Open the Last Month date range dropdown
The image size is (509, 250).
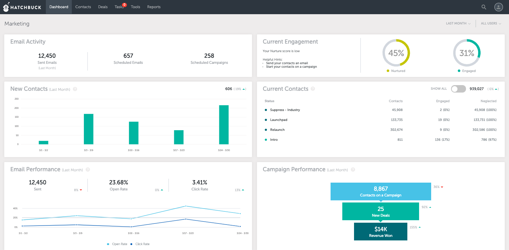(458, 23)
